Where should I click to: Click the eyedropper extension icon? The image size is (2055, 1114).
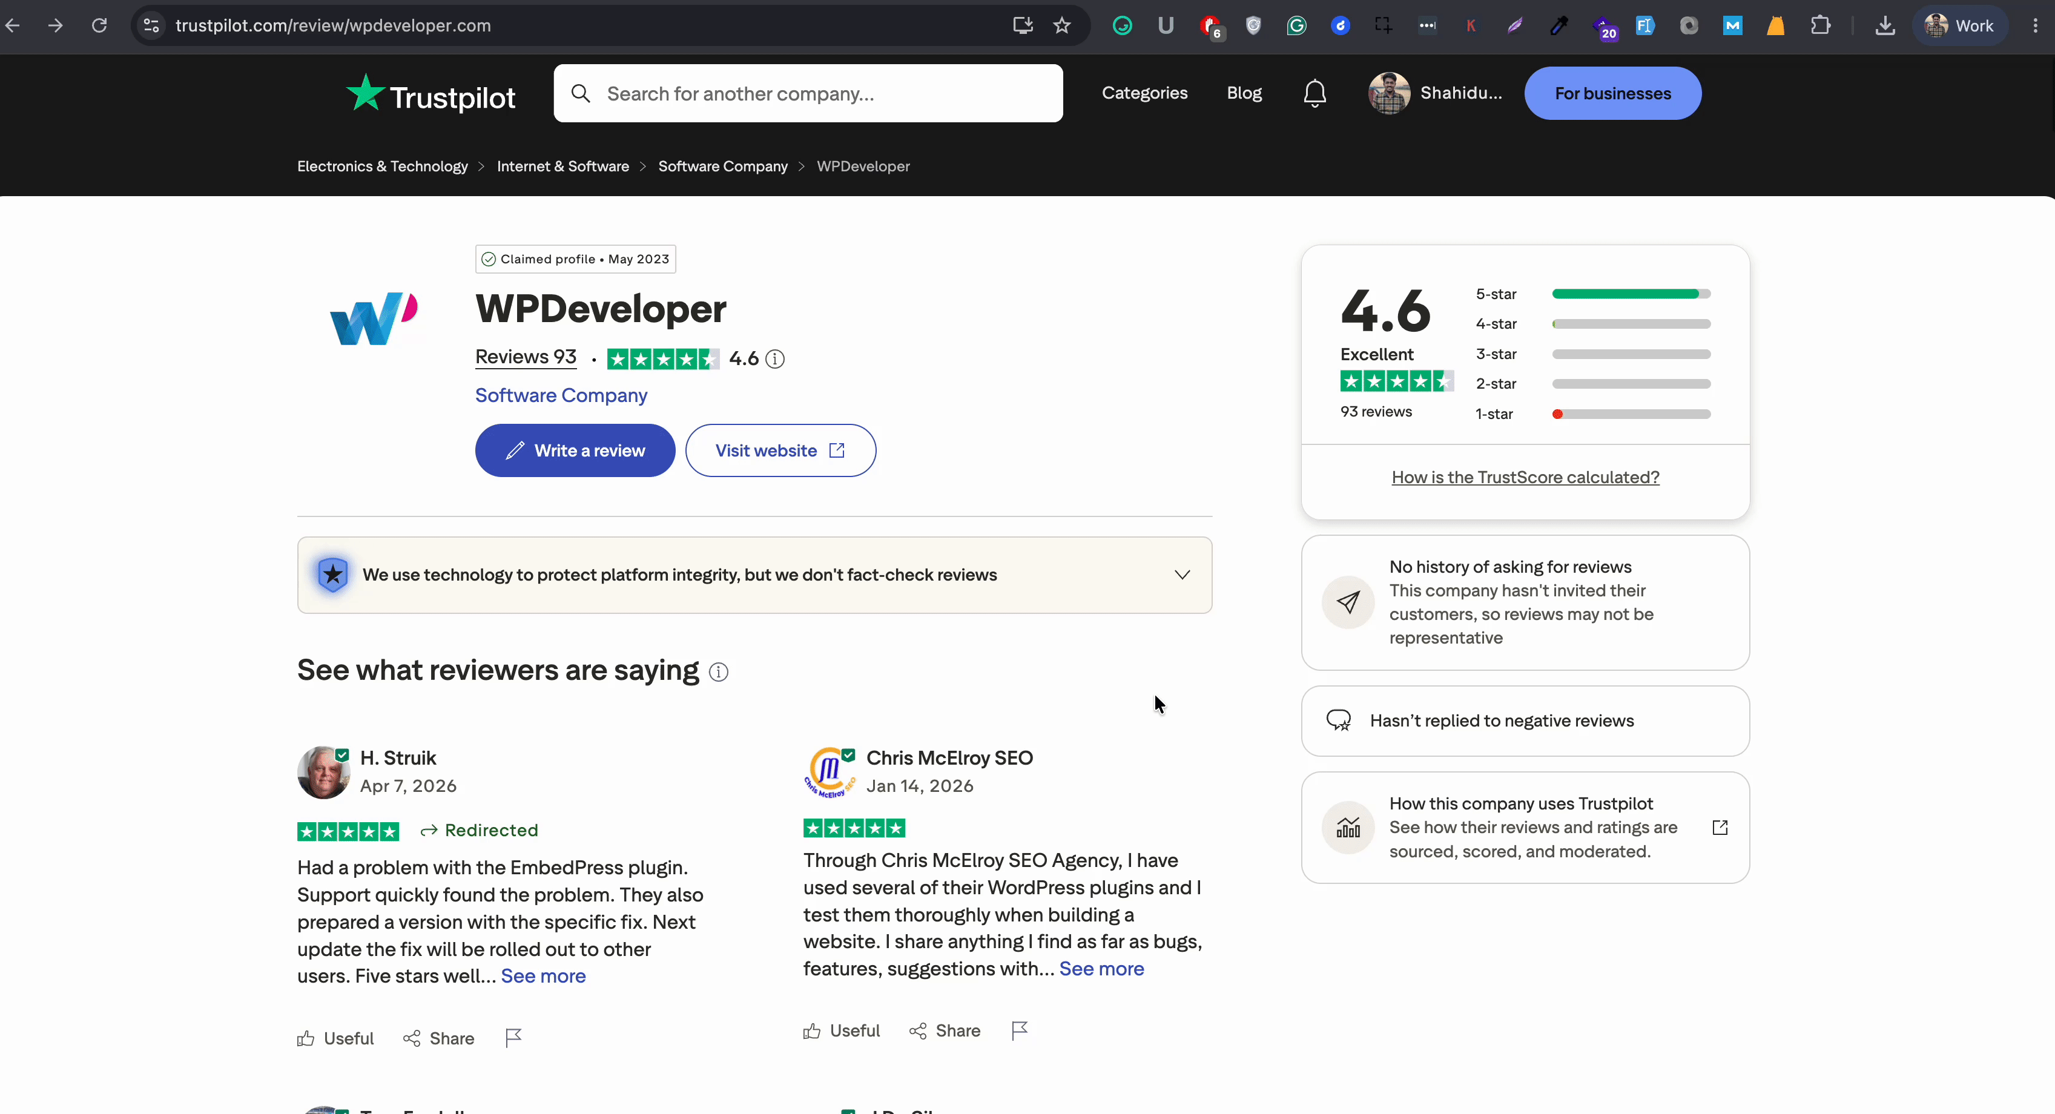point(1558,25)
